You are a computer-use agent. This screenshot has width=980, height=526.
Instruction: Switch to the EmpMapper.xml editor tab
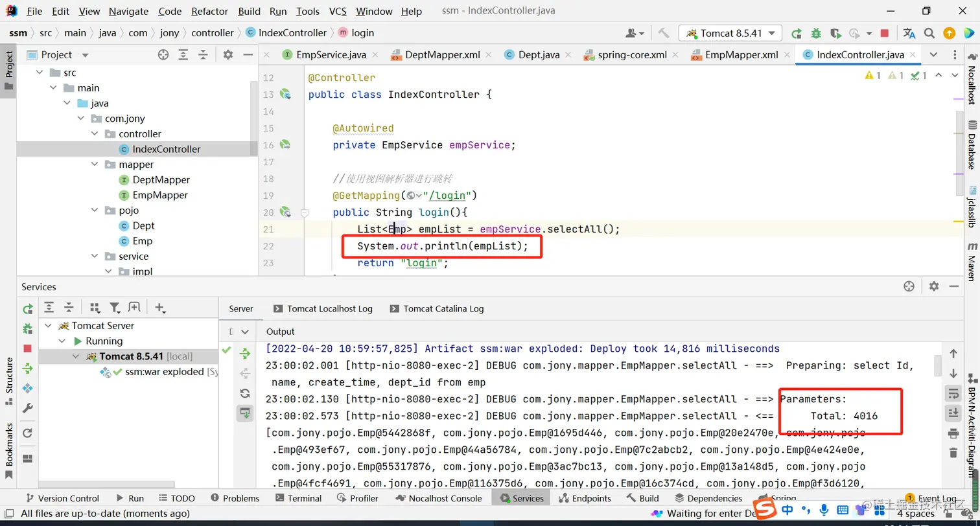[x=741, y=55]
